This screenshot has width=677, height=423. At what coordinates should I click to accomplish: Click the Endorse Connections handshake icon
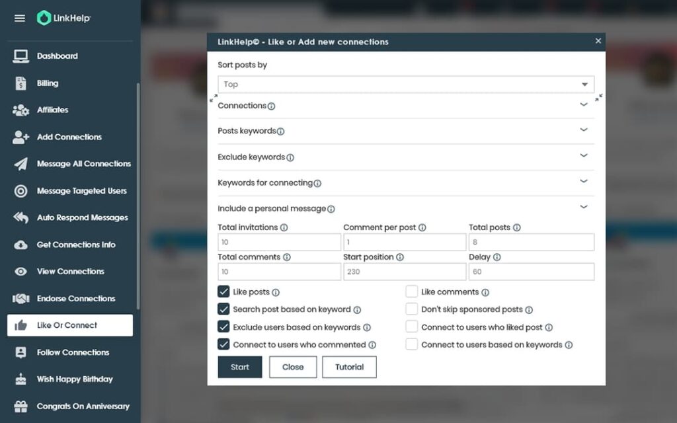pyautogui.click(x=20, y=299)
